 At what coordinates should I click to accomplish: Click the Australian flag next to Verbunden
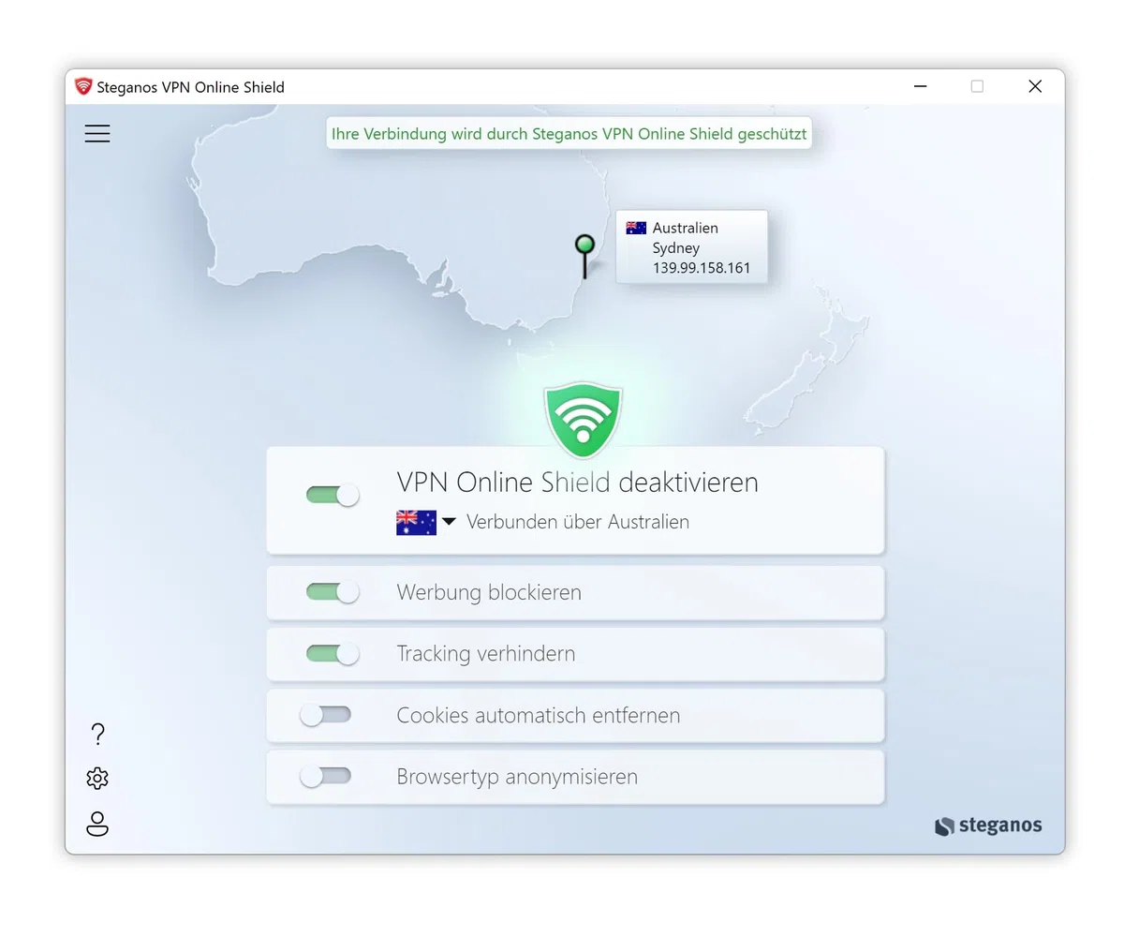(416, 522)
